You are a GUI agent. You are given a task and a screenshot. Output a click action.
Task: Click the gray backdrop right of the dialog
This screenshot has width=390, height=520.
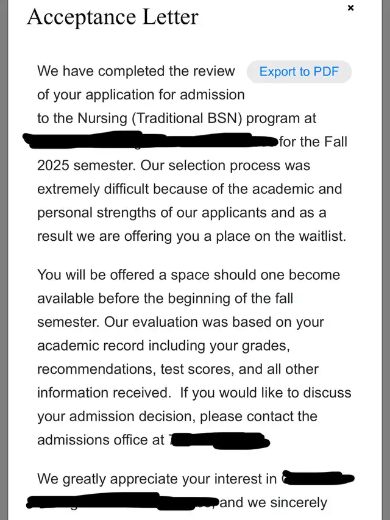coord(386,260)
